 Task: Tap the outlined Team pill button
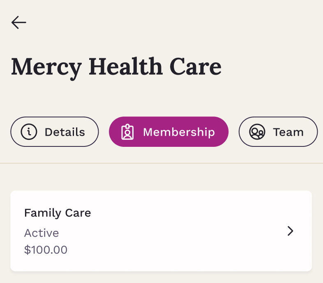point(278,132)
